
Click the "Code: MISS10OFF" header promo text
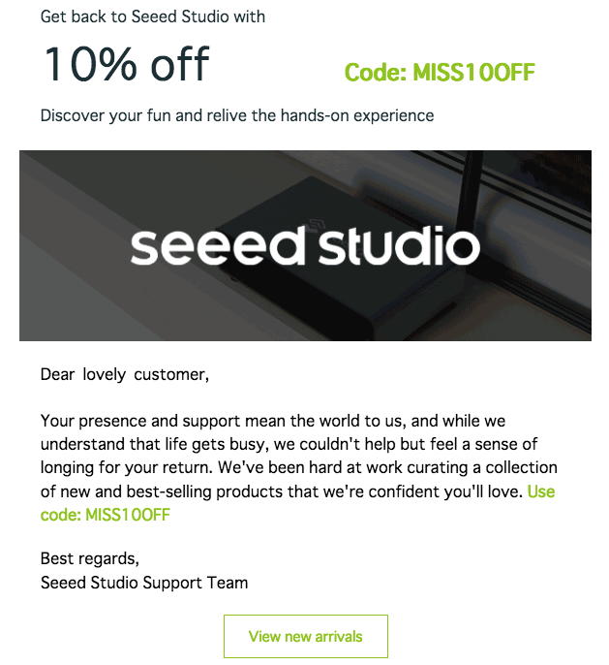click(439, 73)
